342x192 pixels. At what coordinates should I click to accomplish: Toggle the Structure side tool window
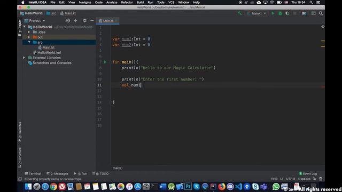(20, 158)
